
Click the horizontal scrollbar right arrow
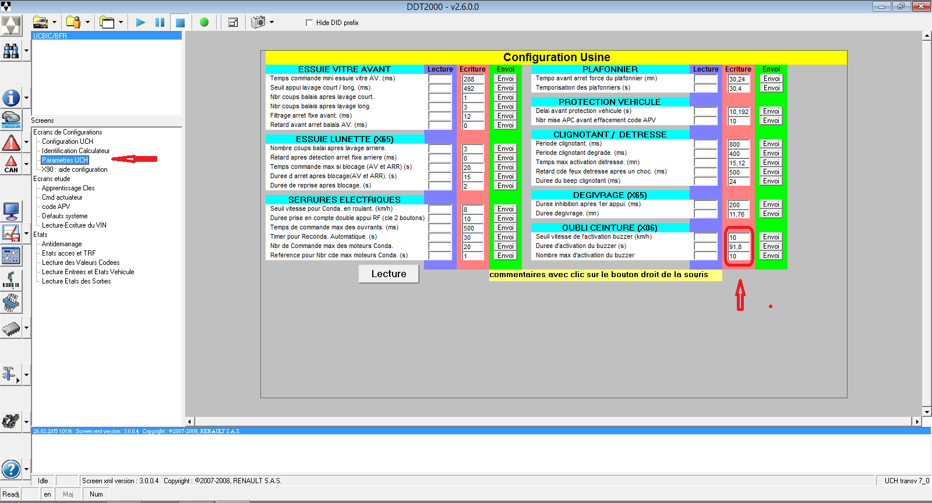[x=917, y=421]
